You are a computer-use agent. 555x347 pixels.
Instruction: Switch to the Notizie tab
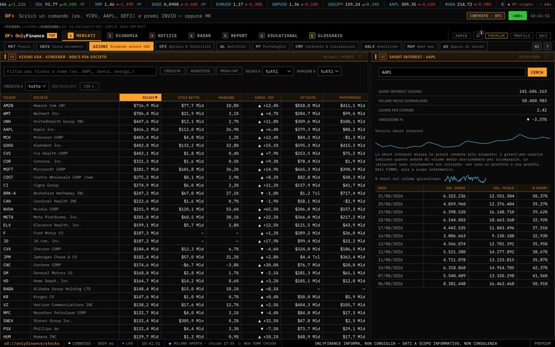tap(163, 36)
